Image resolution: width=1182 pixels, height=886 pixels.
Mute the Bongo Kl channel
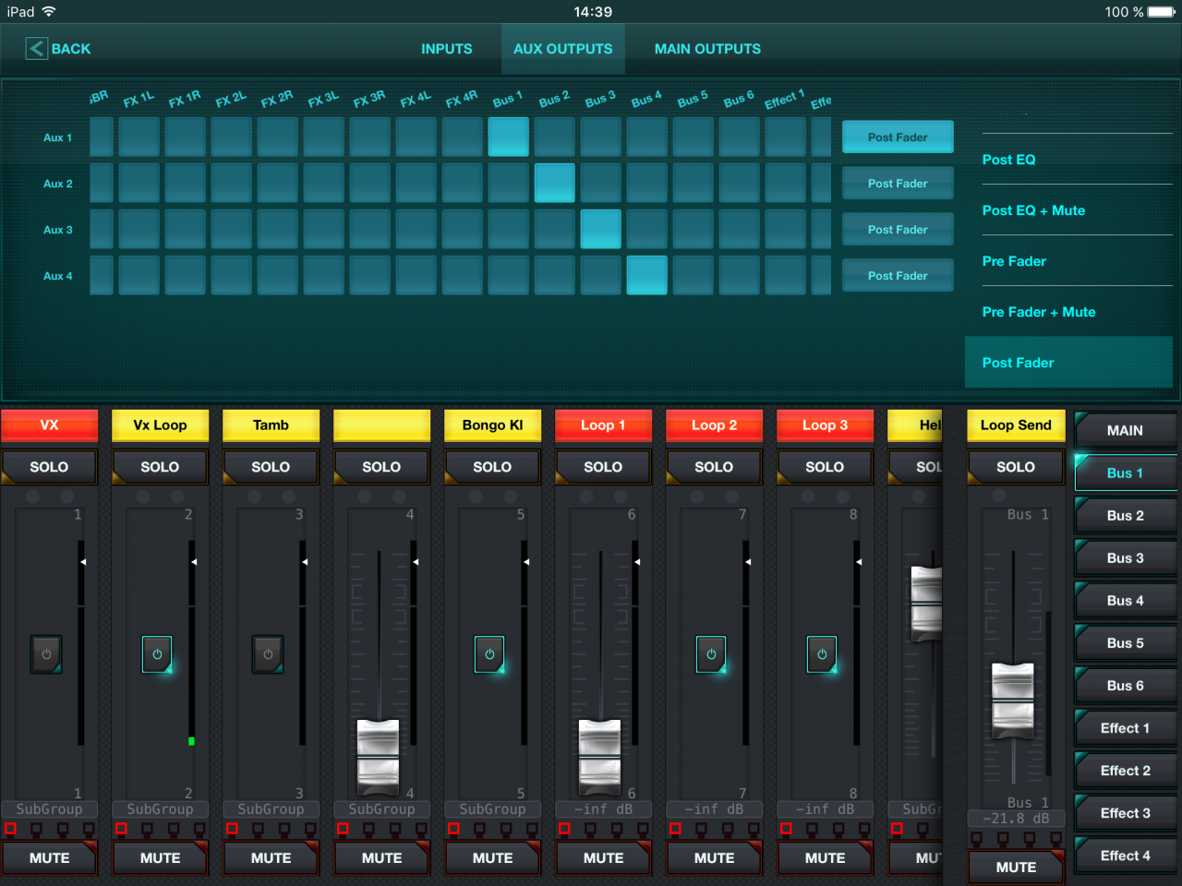point(492,857)
